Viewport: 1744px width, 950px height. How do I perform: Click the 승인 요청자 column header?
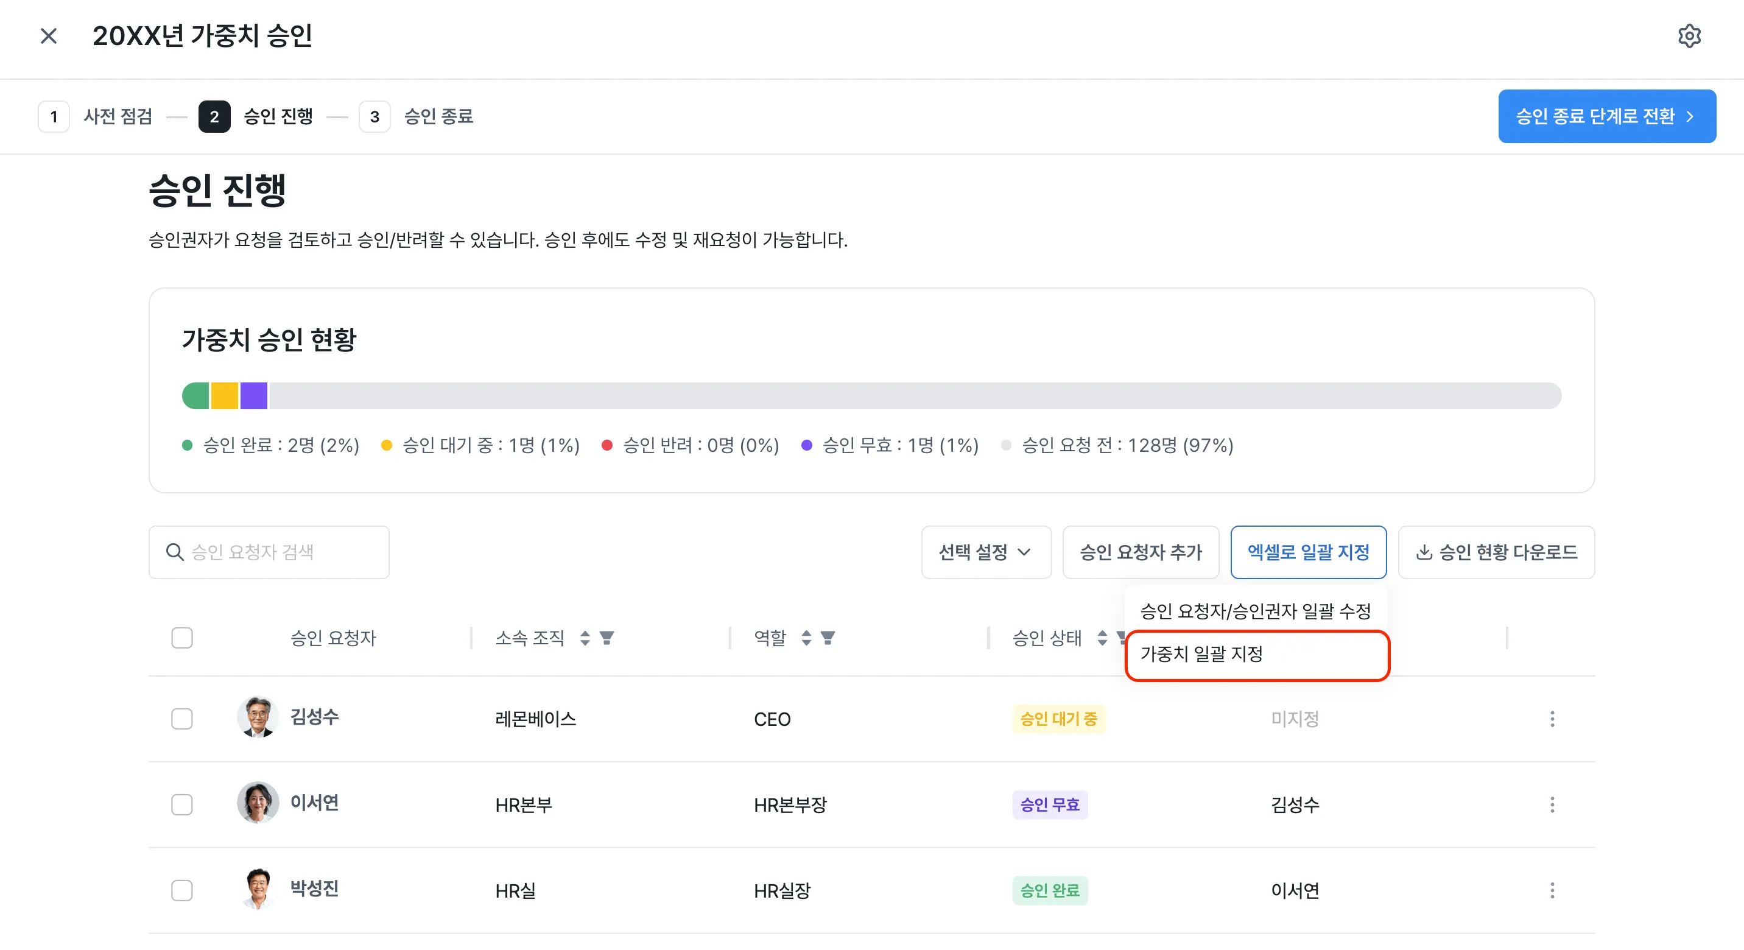pyautogui.click(x=333, y=638)
